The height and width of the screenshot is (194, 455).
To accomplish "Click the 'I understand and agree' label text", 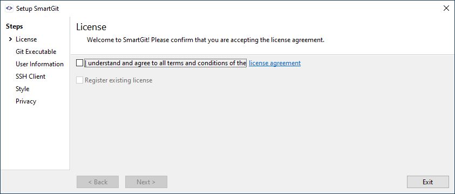I will tap(166, 63).
